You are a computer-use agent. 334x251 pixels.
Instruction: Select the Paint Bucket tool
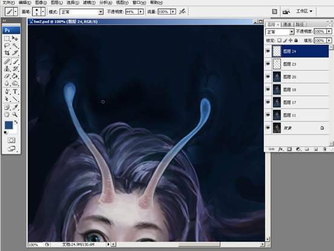pyautogui.click(x=15, y=76)
